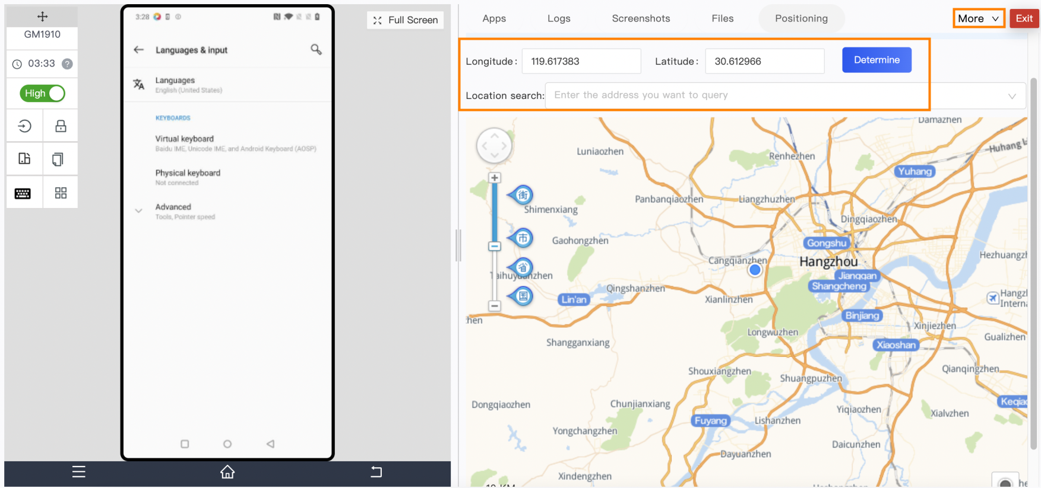The height and width of the screenshot is (488, 1041).
Task: Jump to city zoom level marker 市
Action: 520,238
